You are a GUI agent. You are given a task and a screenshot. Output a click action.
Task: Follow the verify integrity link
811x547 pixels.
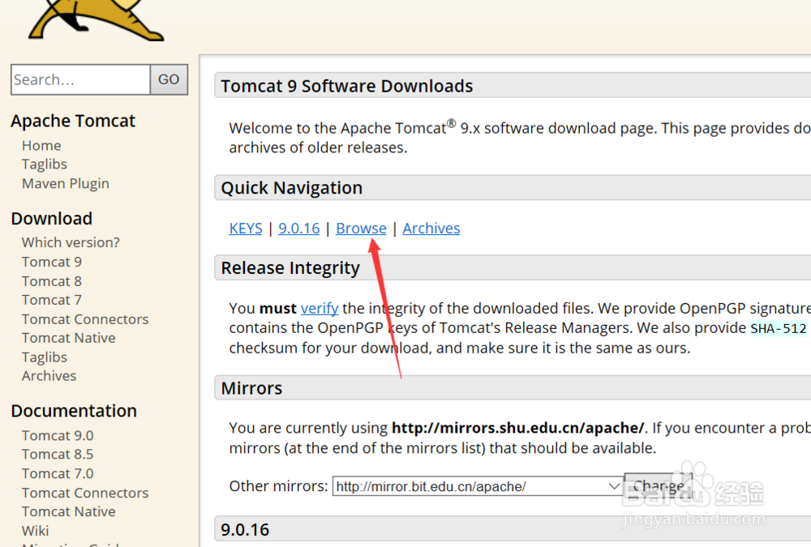click(x=320, y=309)
